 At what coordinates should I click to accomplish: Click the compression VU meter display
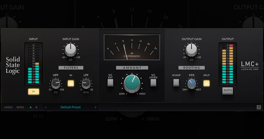coord(132,47)
